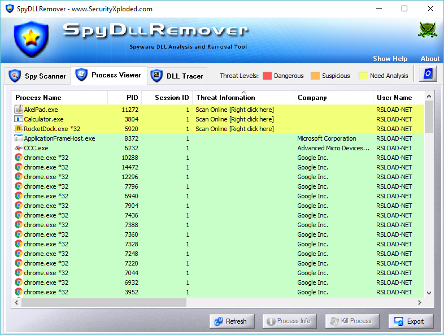Click the yellow Need Analysis swatch
The width and height of the screenshot is (444, 335).
(x=363, y=76)
